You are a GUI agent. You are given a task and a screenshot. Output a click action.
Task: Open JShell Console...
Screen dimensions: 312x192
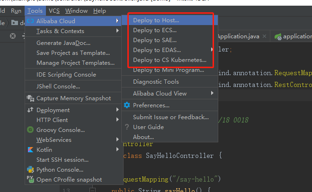73,87
